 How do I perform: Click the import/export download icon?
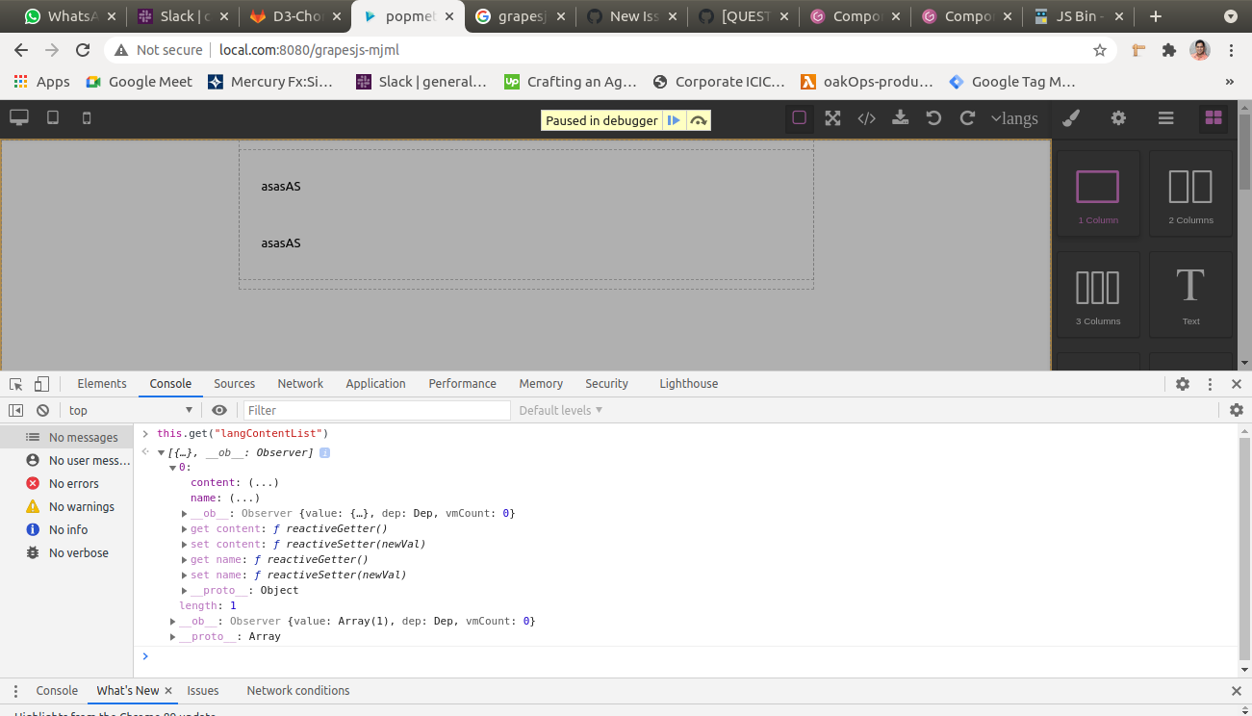[x=899, y=117]
